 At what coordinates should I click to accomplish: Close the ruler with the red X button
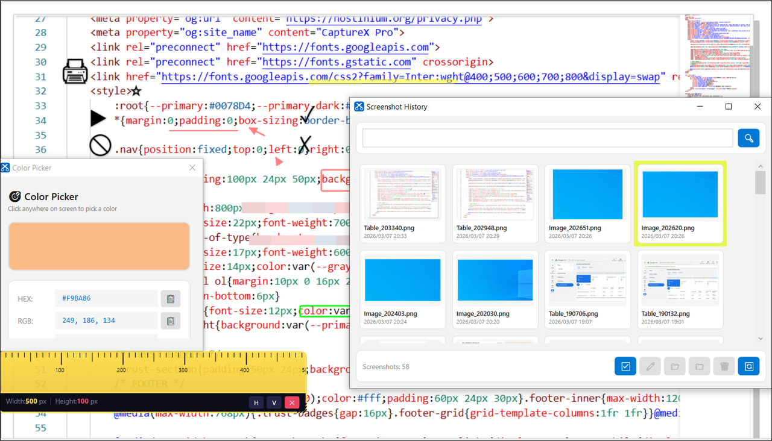coord(292,402)
